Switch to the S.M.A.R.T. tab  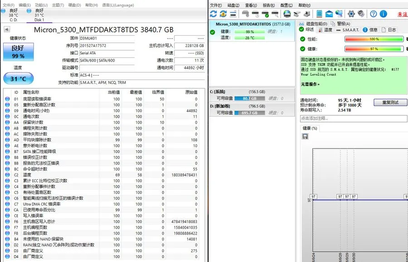348,30
